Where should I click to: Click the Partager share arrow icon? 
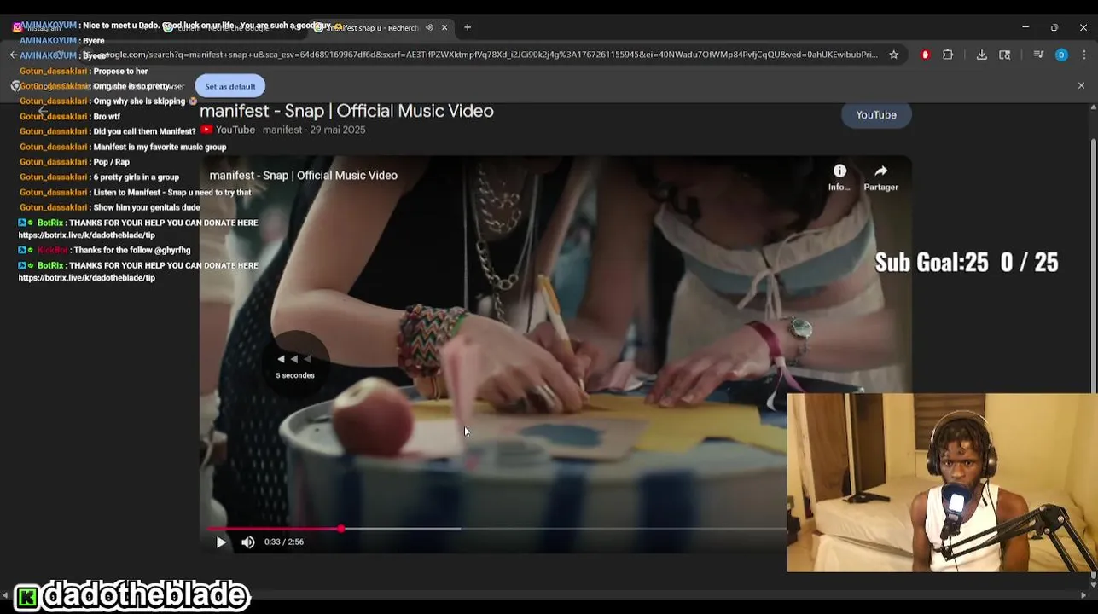click(880, 171)
